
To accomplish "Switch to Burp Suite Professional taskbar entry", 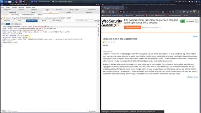I will (x=41, y=2).
